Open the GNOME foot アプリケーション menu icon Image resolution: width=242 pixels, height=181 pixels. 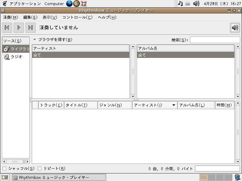coord(5,4)
